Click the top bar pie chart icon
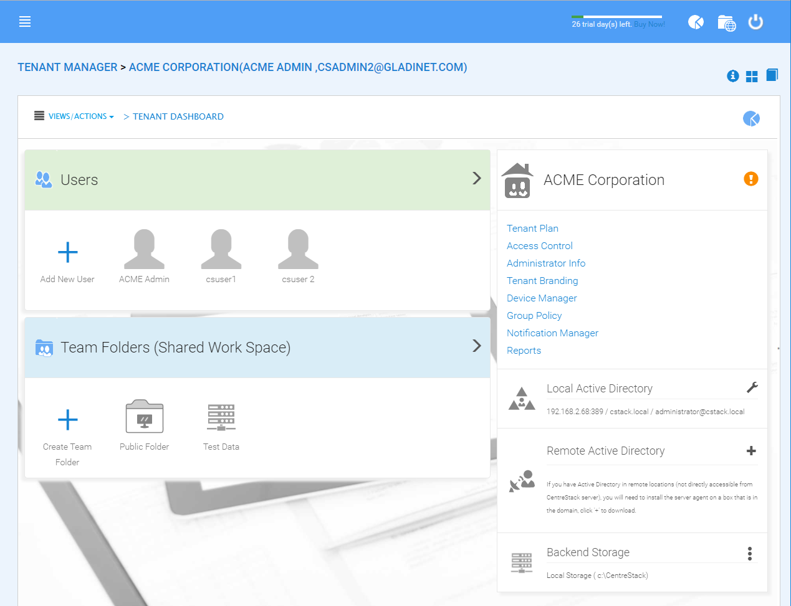Screen dimensions: 791x606 [696, 22]
